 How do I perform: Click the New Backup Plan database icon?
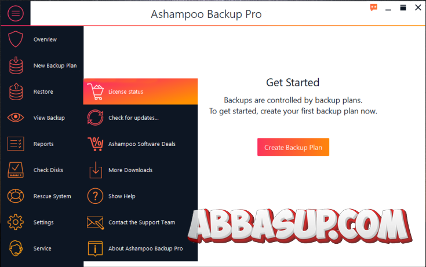[x=16, y=65]
